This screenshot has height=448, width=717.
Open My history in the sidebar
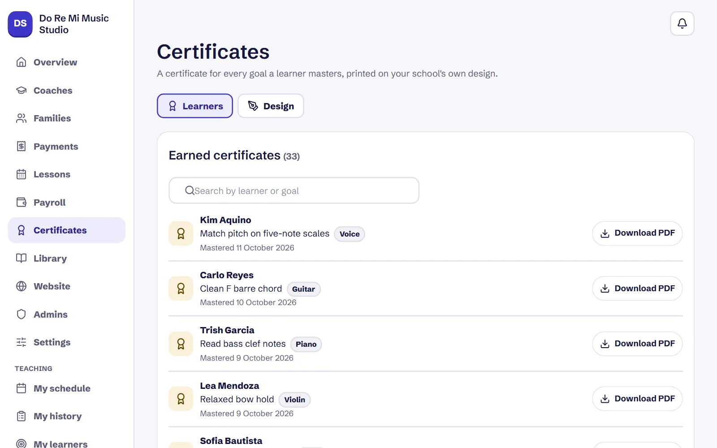[67, 416]
